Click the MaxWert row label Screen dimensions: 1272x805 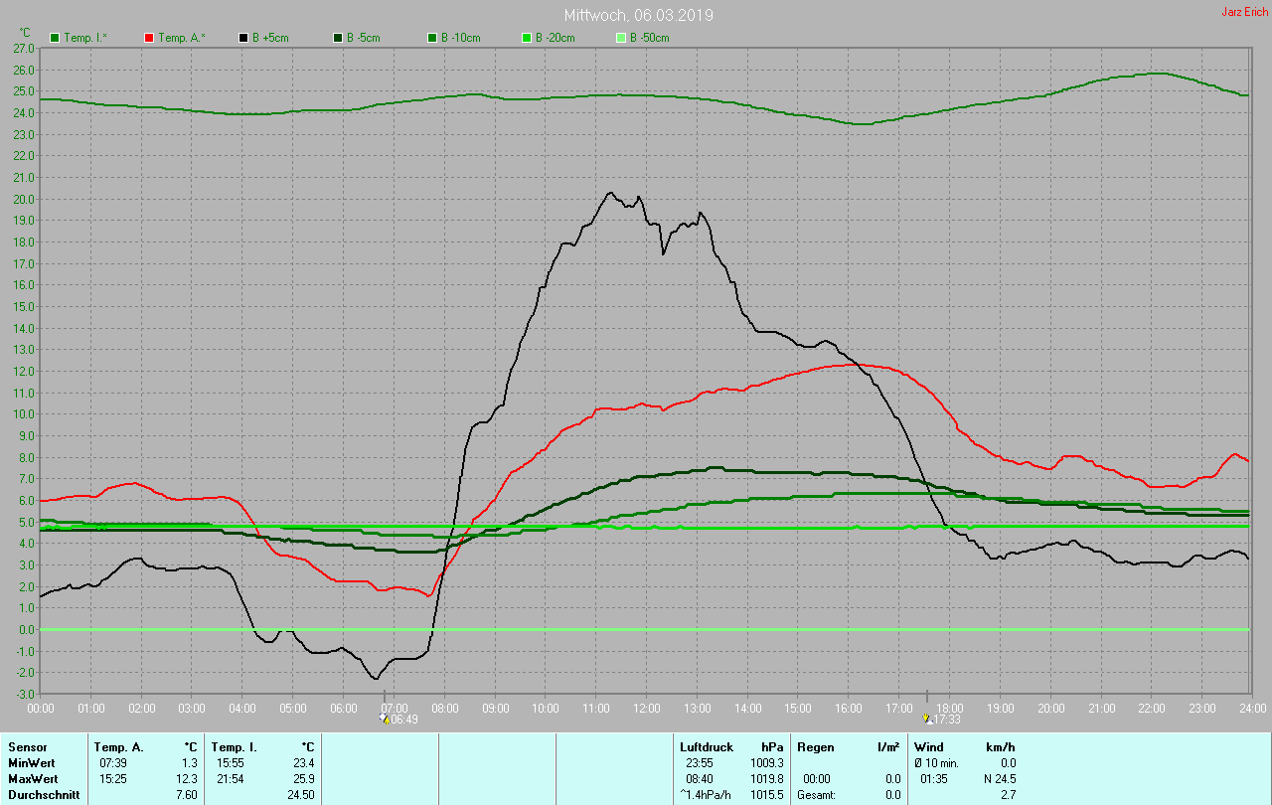(x=32, y=778)
